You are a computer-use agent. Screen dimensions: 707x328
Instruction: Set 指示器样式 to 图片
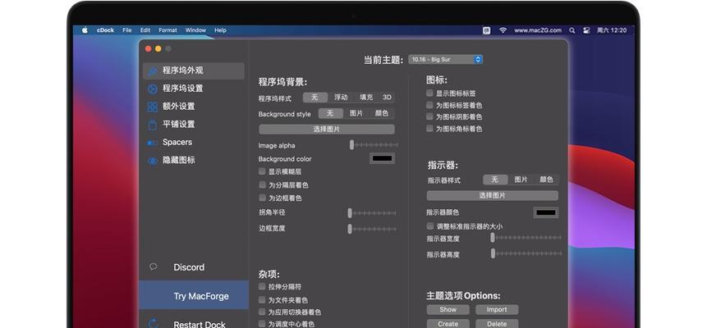[521, 180]
